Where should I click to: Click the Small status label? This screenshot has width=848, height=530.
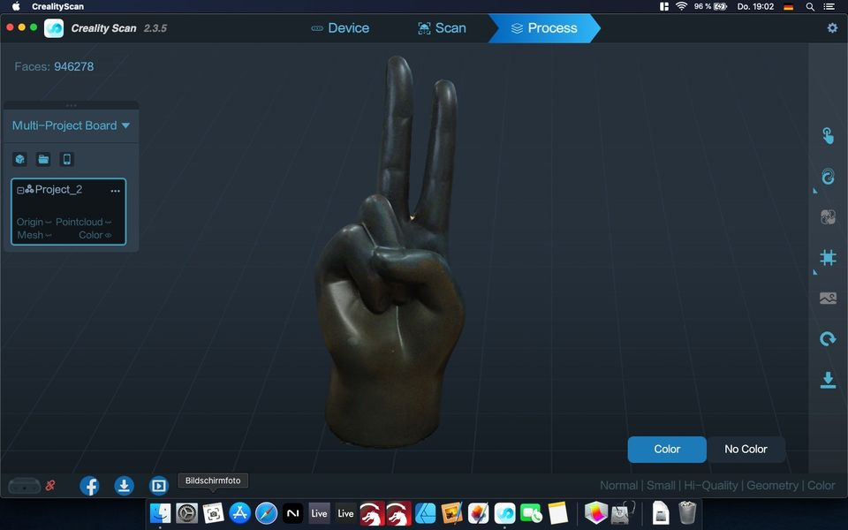pos(661,486)
